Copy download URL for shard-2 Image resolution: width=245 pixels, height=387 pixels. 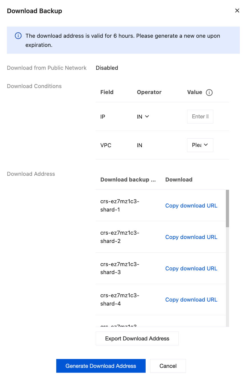pyautogui.click(x=191, y=237)
